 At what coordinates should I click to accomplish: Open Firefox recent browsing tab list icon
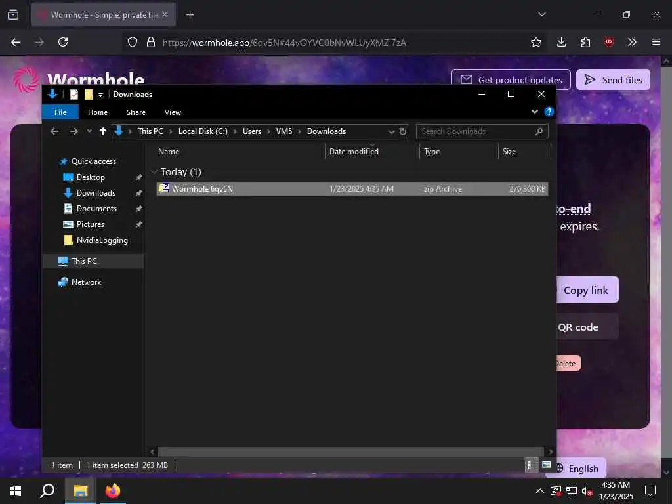click(13, 15)
